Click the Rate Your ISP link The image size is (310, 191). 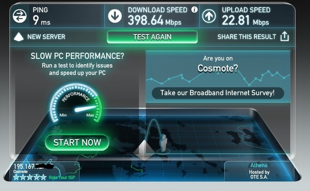click(62, 177)
